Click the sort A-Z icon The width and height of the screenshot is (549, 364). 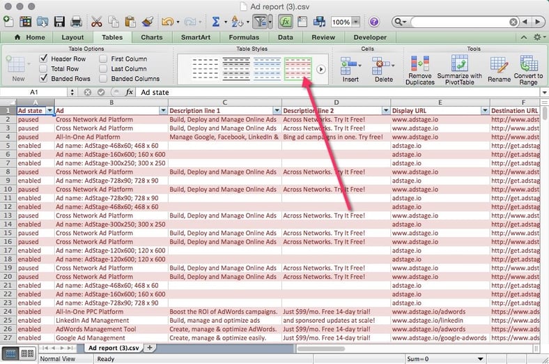pyautogui.click(x=237, y=22)
